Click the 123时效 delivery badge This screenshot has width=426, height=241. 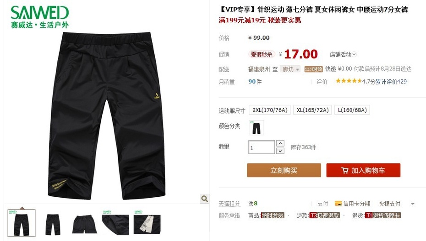313,69
